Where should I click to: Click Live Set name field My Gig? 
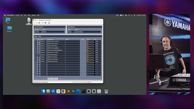(x=53, y=32)
